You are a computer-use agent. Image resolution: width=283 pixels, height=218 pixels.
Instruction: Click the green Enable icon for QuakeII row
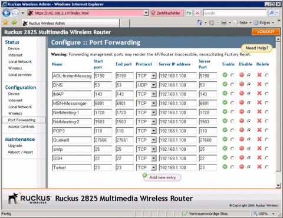point(225,139)
